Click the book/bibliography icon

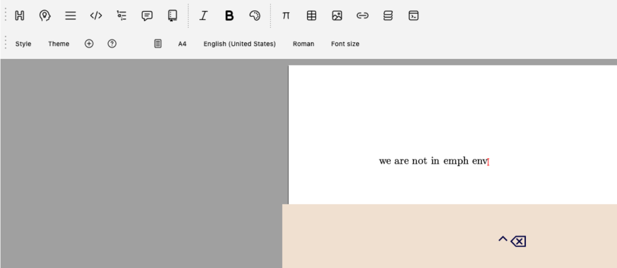point(173,16)
